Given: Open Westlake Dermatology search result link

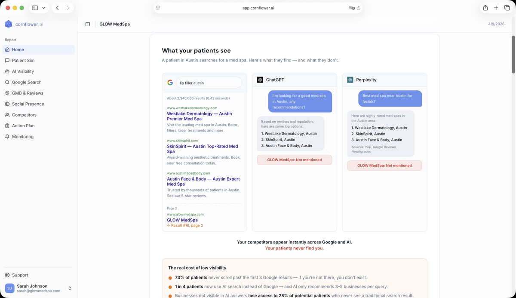Looking at the screenshot, I should click(x=200, y=116).
